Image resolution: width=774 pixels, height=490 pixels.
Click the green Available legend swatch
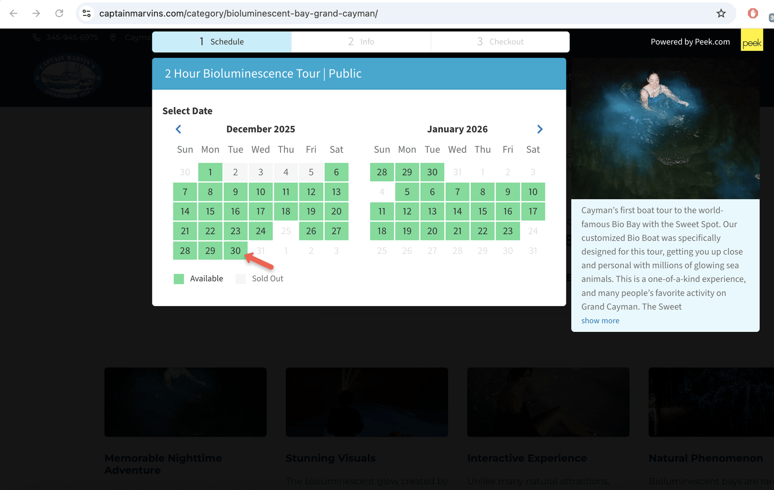(x=179, y=279)
